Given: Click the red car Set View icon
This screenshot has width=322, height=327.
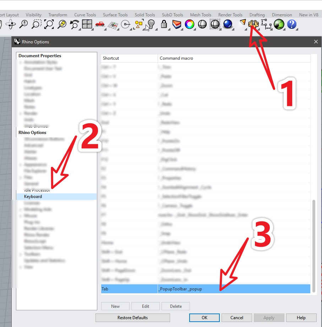Looking at the screenshot, I should (x=100, y=24).
